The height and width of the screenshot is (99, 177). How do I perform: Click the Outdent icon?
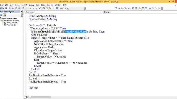[x=136, y=8]
